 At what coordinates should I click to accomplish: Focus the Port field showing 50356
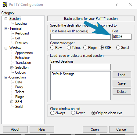pyautogui.click(x=122, y=37)
